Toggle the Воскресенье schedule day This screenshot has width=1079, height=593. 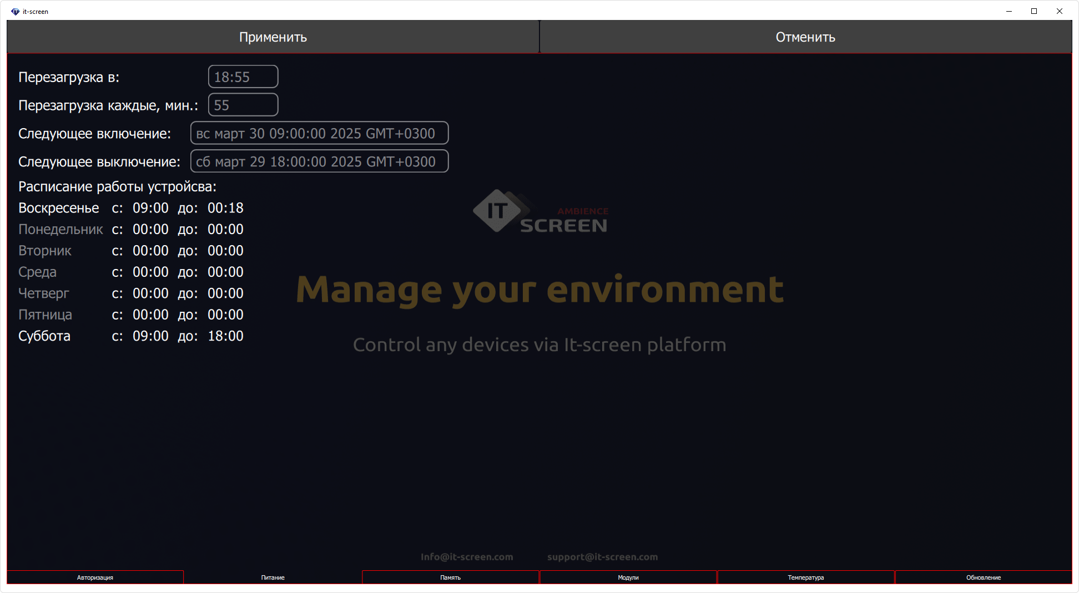tap(59, 208)
